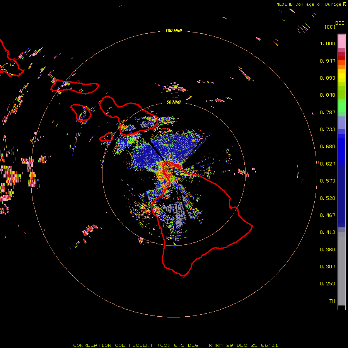
Task: Pick the yellow segment of the color bar
Action: [x=341, y=76]
